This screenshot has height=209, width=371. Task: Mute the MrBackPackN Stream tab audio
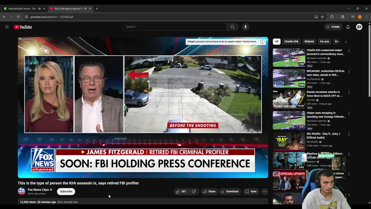39,8
